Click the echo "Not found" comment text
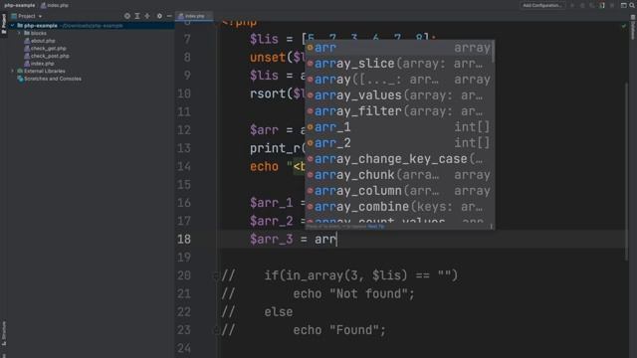 [x=353, y=294]
